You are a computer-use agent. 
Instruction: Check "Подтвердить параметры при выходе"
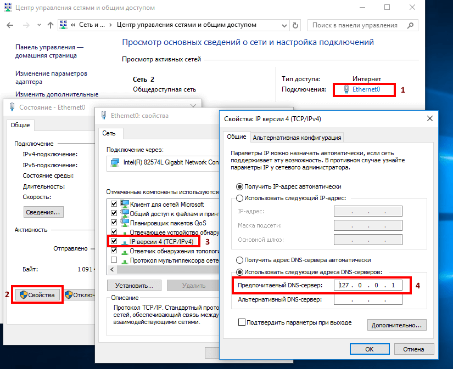(242, 322)
